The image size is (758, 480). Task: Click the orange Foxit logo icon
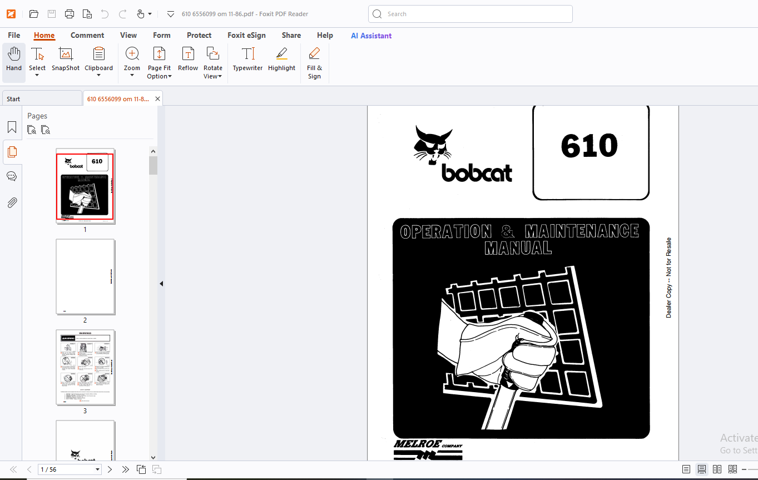tap(11, 14)
